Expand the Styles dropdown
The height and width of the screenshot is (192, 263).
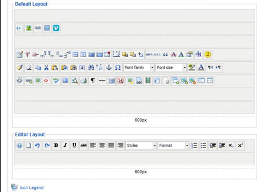coord(141,145)
